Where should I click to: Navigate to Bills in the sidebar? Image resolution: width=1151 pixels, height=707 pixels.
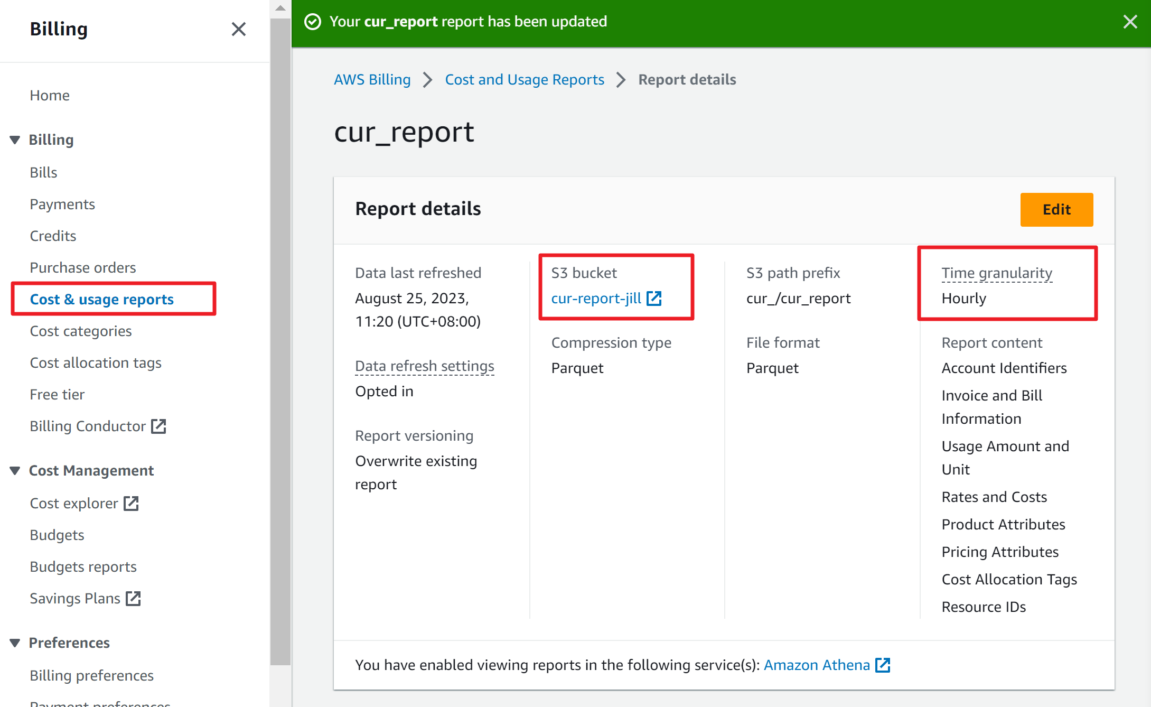tap(43, 172)
